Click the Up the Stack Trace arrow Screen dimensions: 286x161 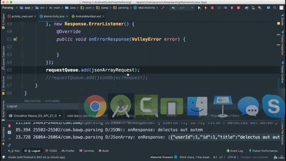pos(9,139)
